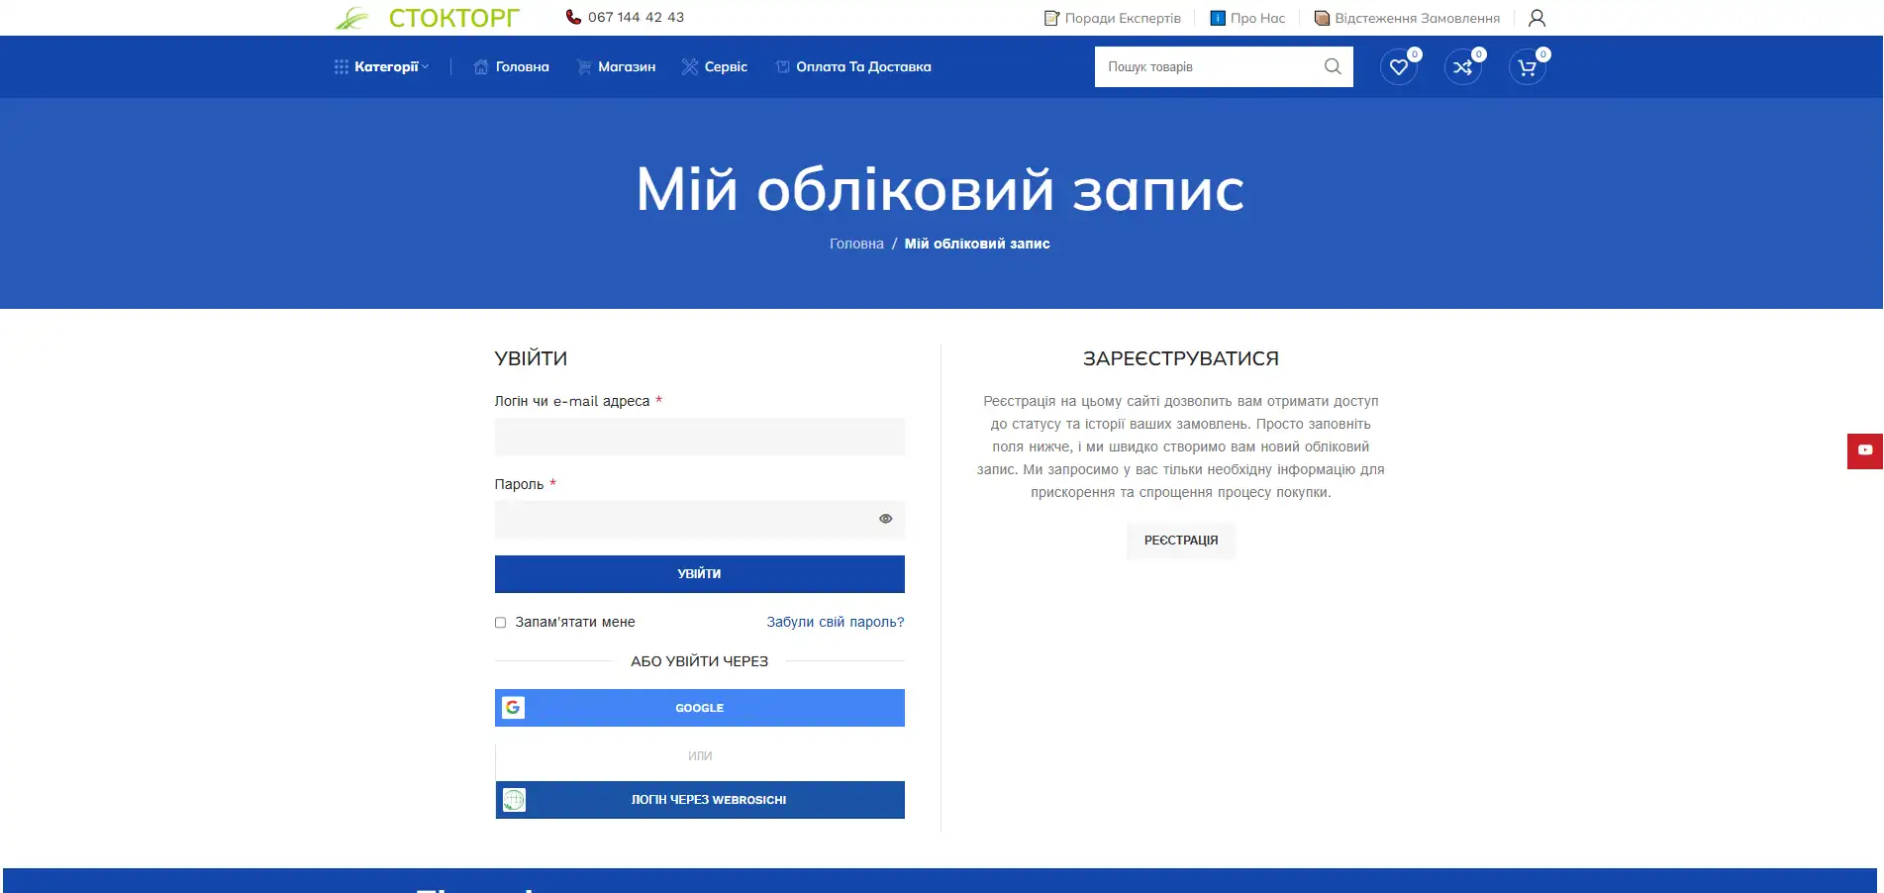
Task: Focus the Пароль input field
Action: [700, 519]
